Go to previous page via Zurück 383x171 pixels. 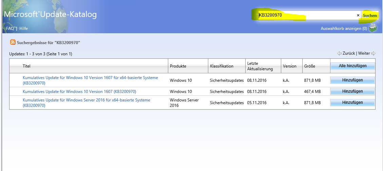(x=349, y=53)
